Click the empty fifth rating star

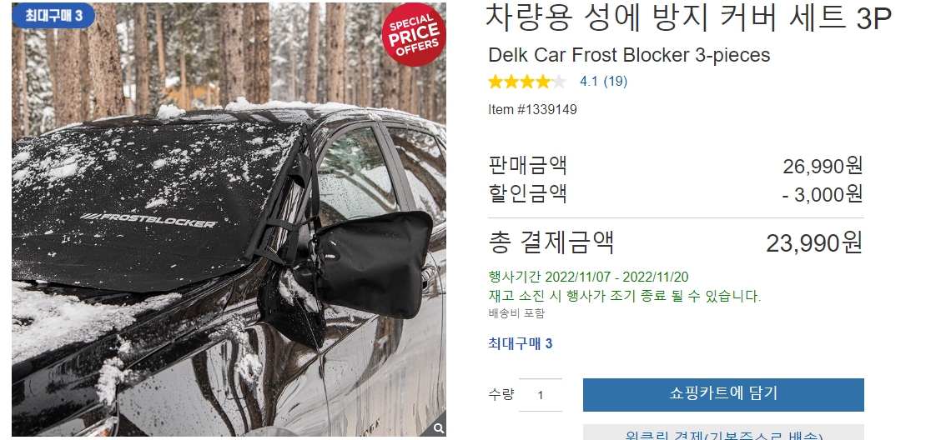pyautogui.click(x=559, y=81)
